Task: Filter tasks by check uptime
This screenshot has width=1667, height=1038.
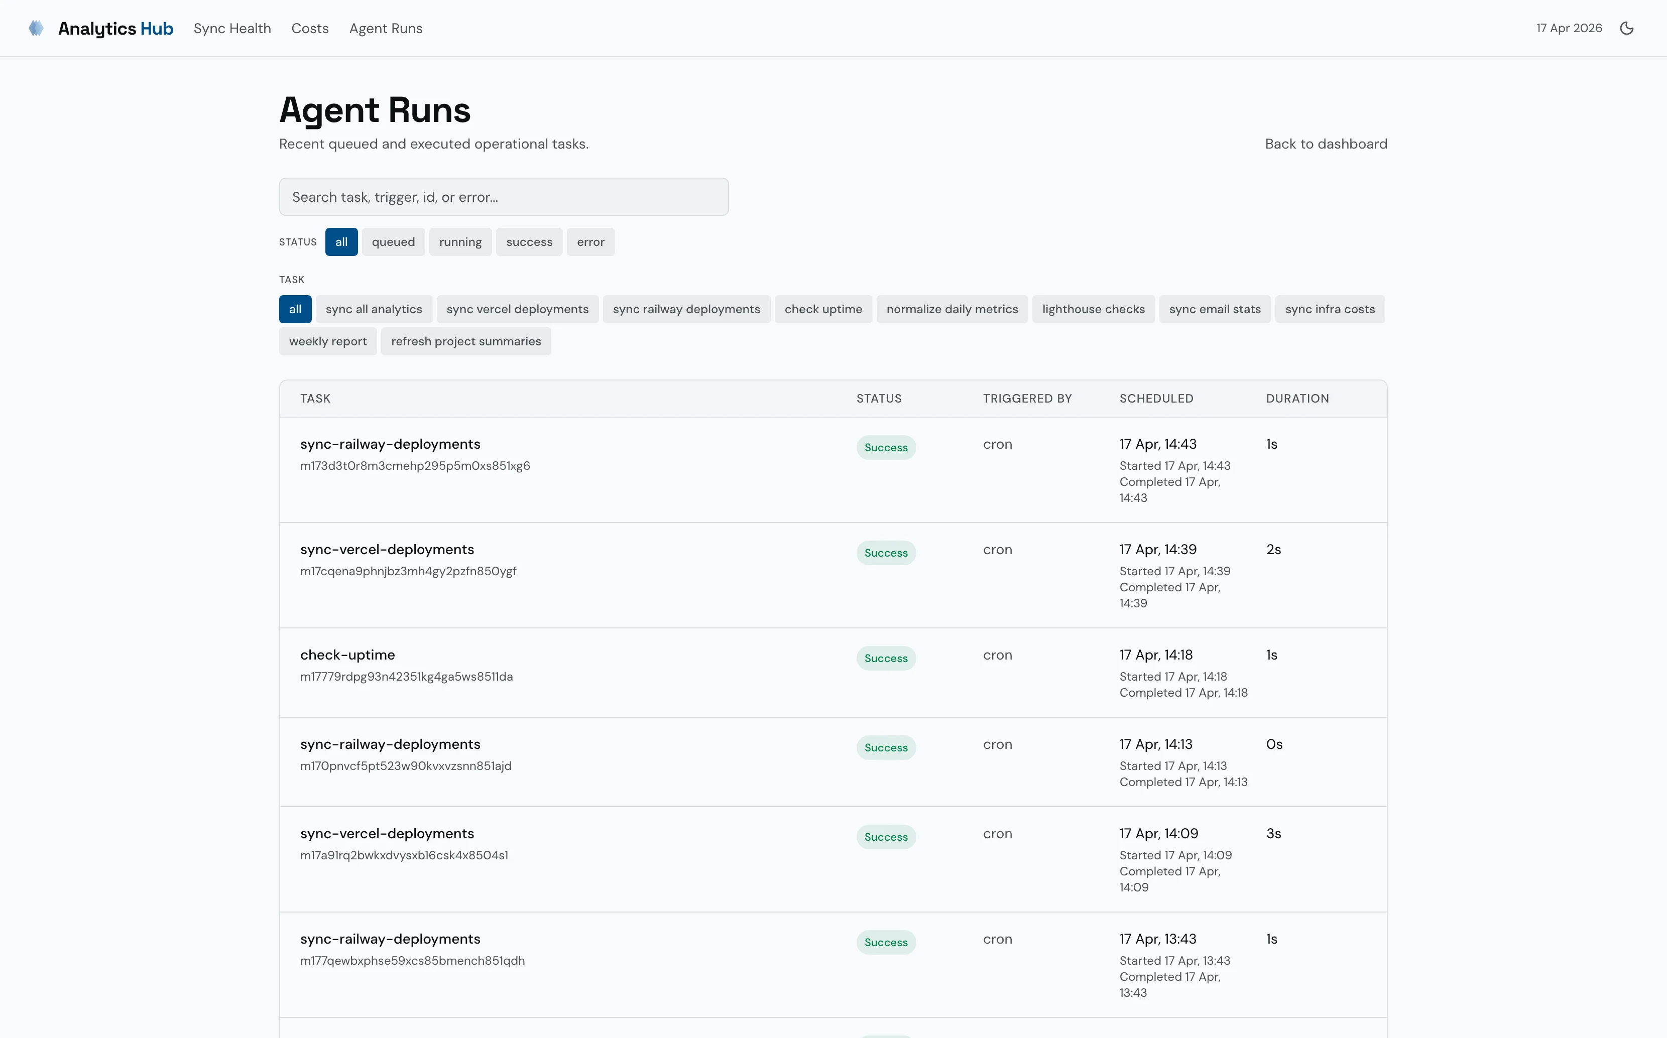Action: (x=823, y=309)
